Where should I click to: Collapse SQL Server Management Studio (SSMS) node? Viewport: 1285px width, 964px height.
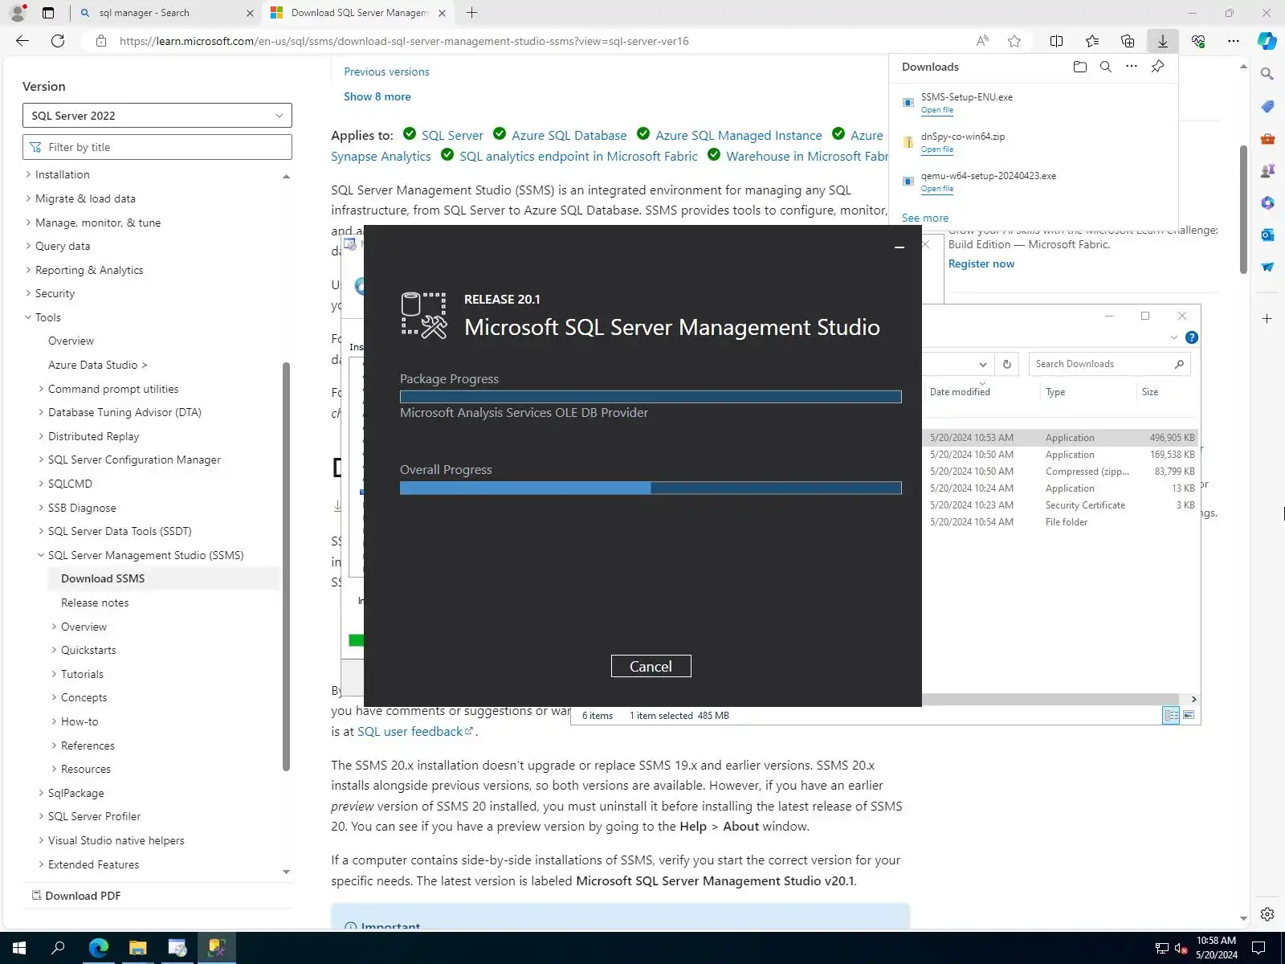point(42,555)
